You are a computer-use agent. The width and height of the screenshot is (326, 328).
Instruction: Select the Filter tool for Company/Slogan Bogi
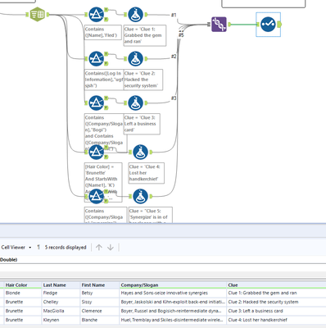click(96, 102)
